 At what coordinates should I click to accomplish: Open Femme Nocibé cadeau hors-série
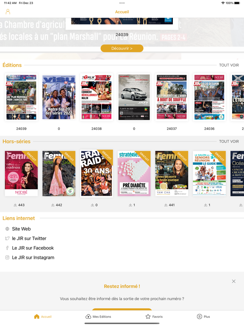point(21,173)
